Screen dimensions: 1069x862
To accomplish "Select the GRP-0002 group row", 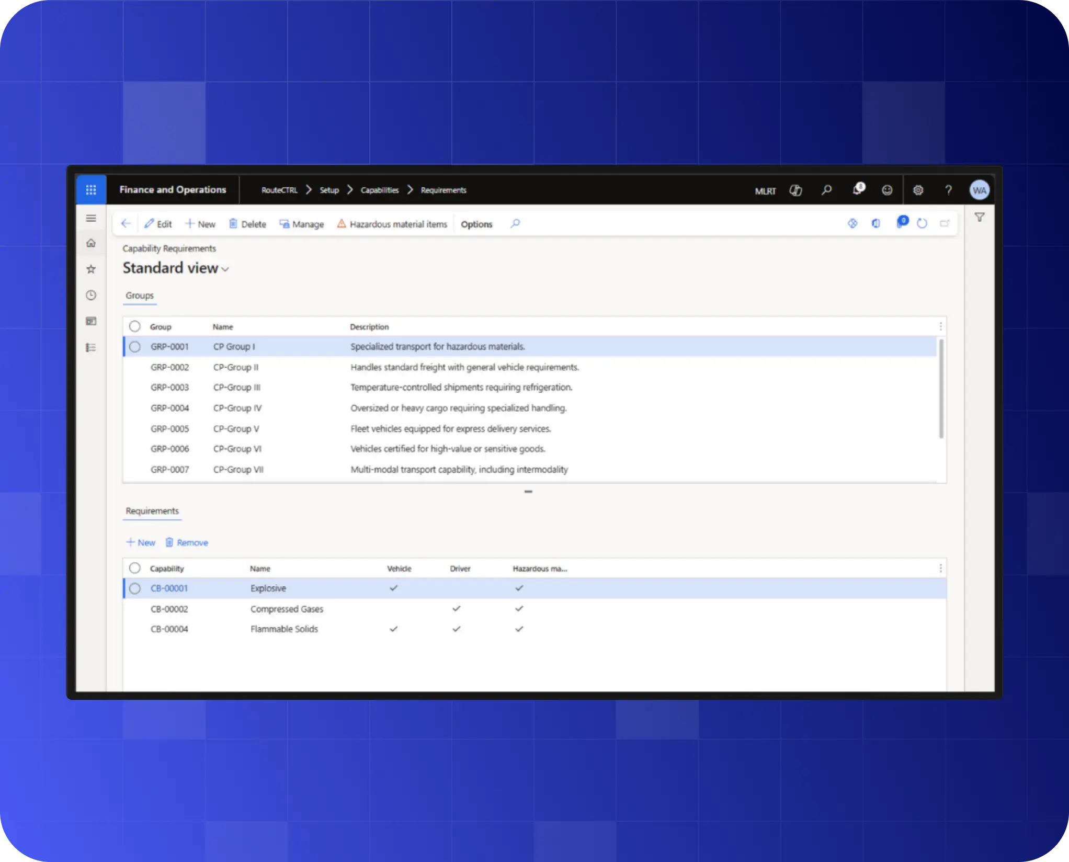I will coord(530,367).
